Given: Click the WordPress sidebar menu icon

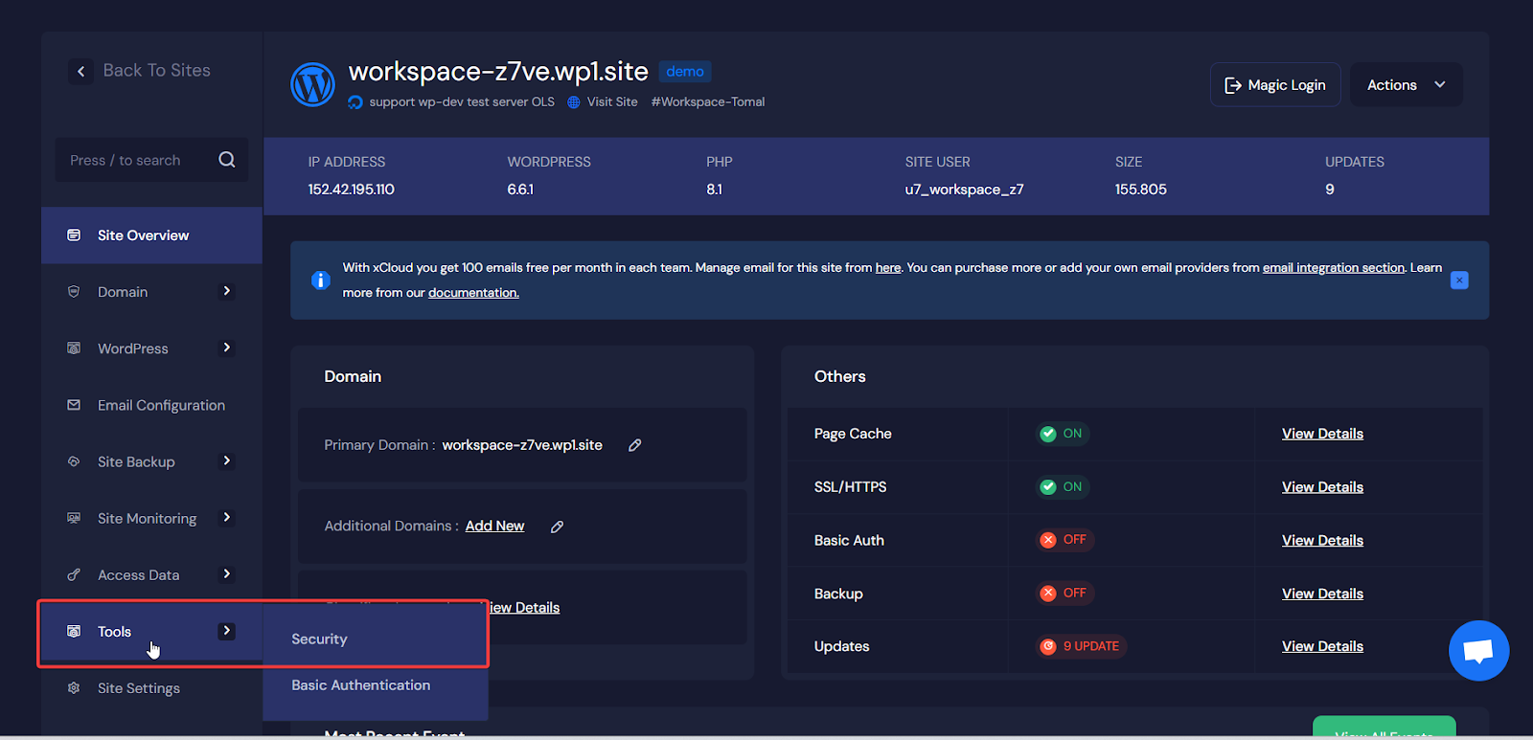Looking at the screenshot, I should coord(74,348).
